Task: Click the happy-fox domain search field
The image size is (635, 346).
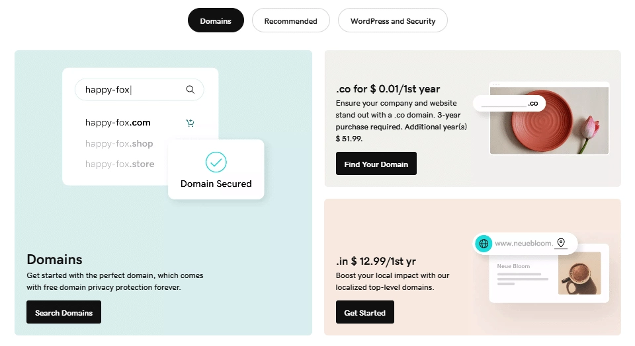Action: click(x=132, y=90)
